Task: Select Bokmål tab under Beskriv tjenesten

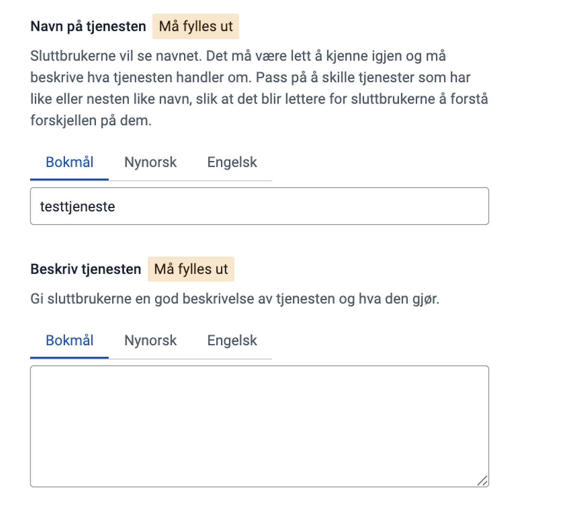Action: click(x=70, y=340)
